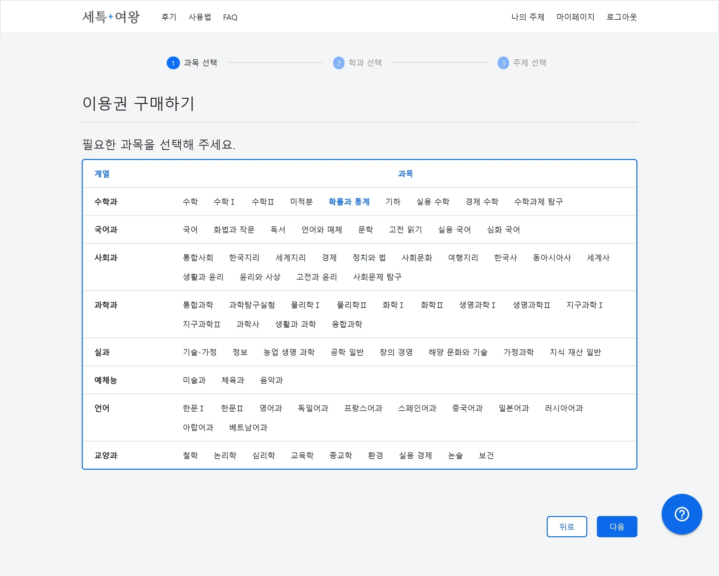The width and height of the screenshot is (719, 576).
Task: Click step 3 circle 주제 선택
Action: point(503,63)
